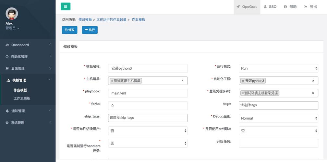Open the 资源管理 menu item
The width and height of the screenshot is (327, 162).
point(28,68)
